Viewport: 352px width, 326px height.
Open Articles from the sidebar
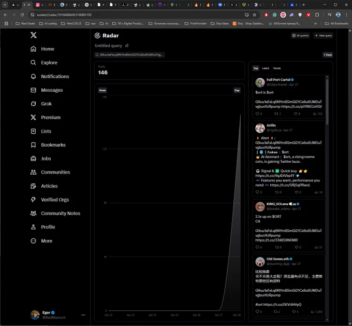[44, 186]
